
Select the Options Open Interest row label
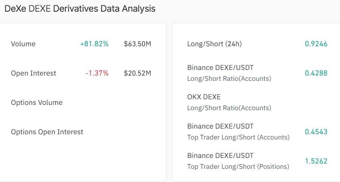pos(47,132)
